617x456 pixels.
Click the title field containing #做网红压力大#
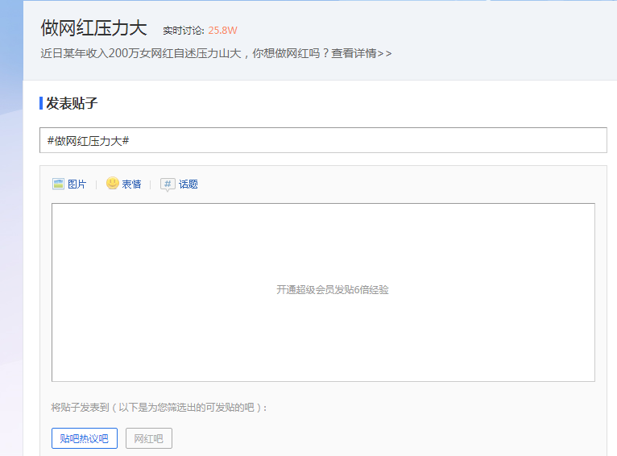coord(323,140)
